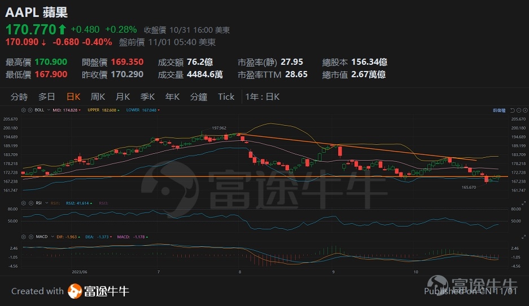Toggle the BOLL MID line value
Image resolution: width=529 pixels, height=306 pixels.
pos(67,110)
